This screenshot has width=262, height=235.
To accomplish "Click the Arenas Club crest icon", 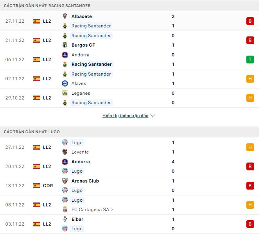I will [65, 181].
